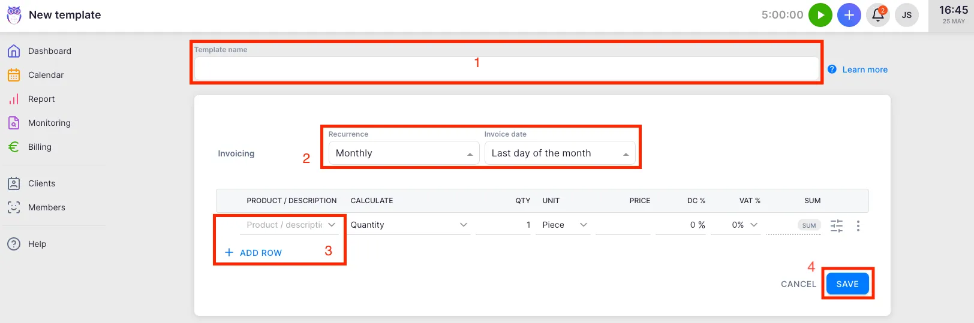This screenshot has width=974, height=323.
Task: Go to Dashboard in the sidebar
Action: (49, 51)
